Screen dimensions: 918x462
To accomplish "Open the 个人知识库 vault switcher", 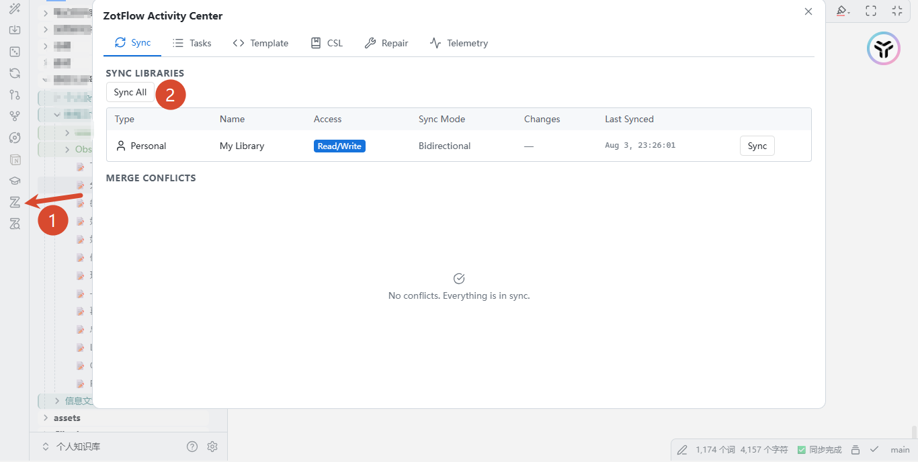I will coord(71,447).
